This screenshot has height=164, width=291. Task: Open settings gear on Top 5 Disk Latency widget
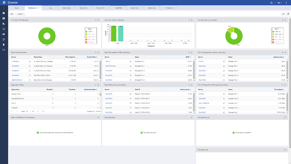click(192, 85)
